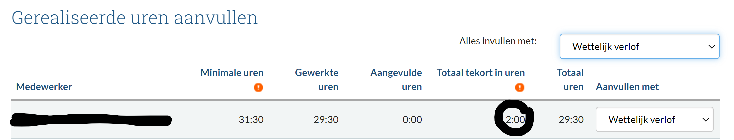Click the 29:30 value under Gewerkte uren

tap(326, 119)
